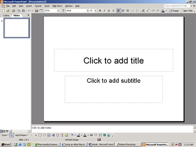Screen dimensions: 196x147
Task: Insert clip art
Action: [x=62, y=135]
